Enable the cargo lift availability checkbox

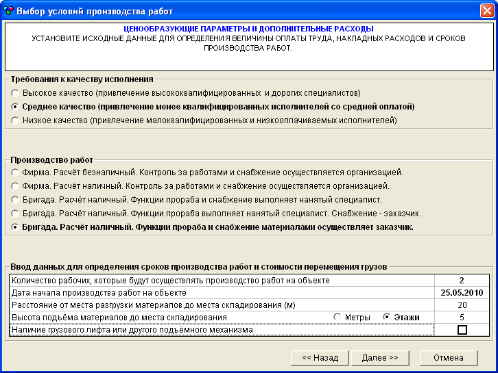click(x=462, y=330)
